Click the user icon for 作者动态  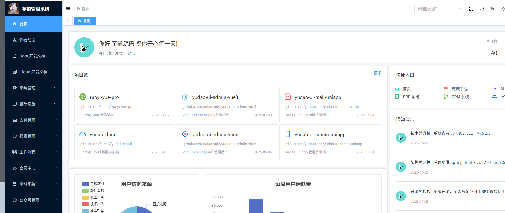tap(15, 40)
